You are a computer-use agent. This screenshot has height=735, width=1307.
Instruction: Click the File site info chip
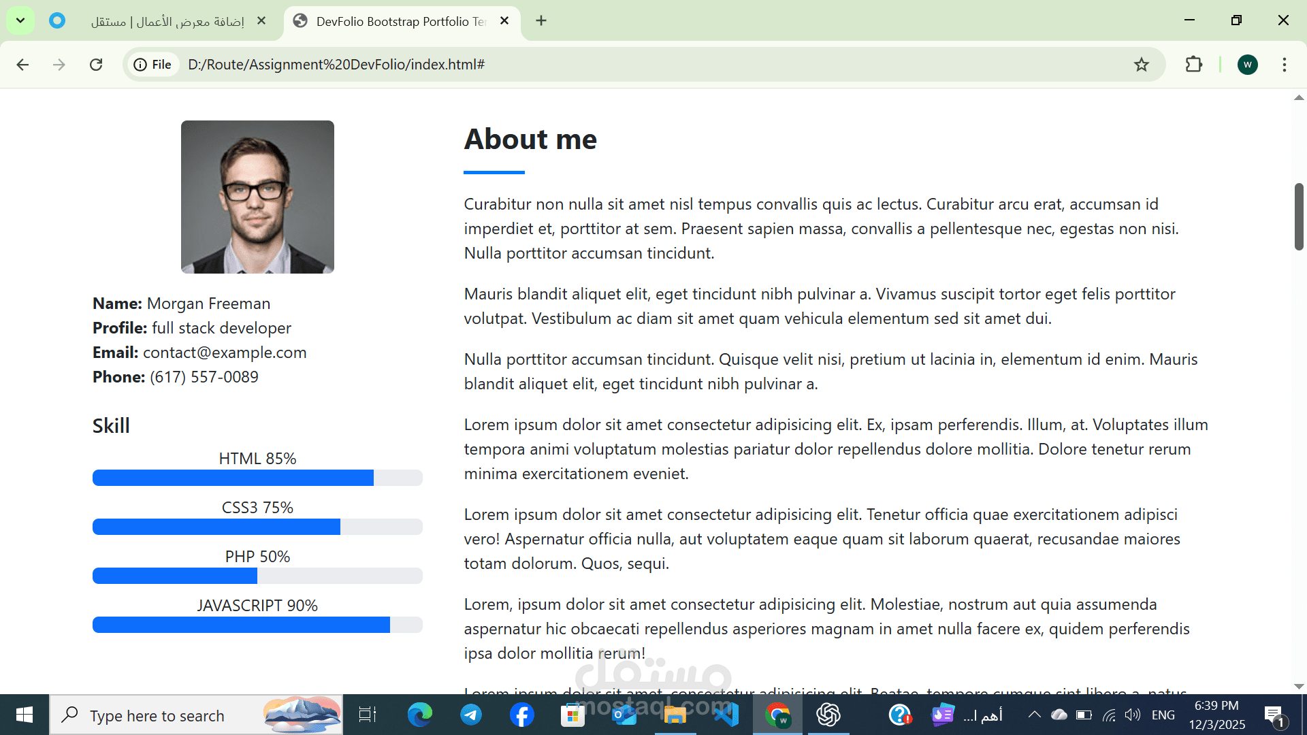[153, 65]
